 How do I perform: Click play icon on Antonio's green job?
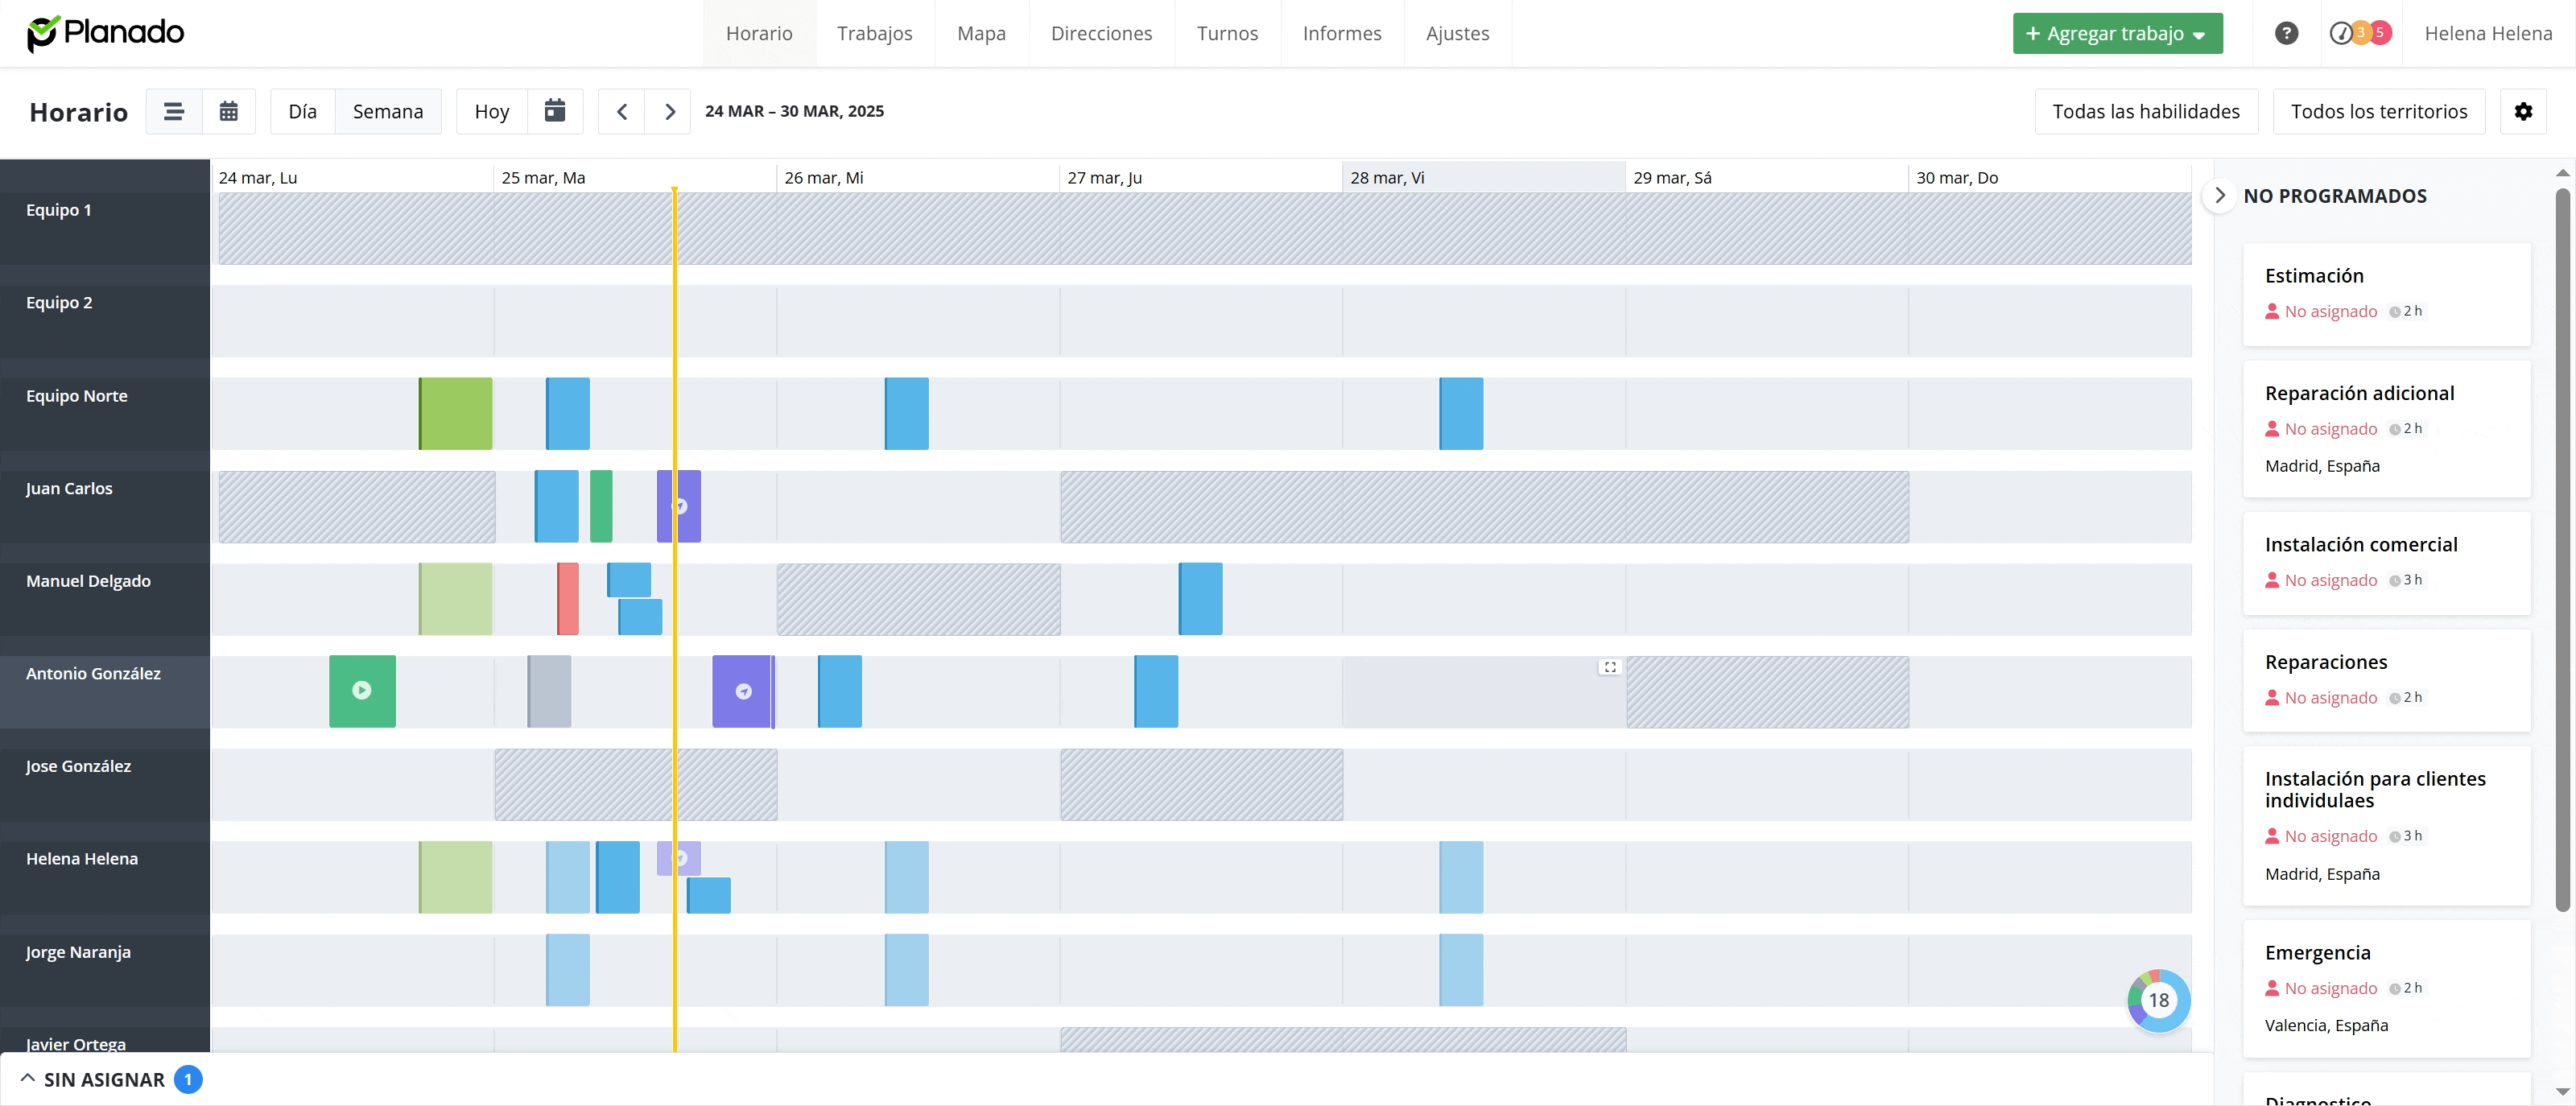tap(362, 690)
